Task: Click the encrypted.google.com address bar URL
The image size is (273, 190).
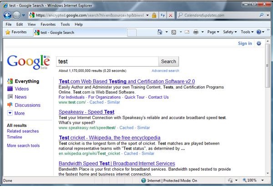Action: click(x=90, y=15)
